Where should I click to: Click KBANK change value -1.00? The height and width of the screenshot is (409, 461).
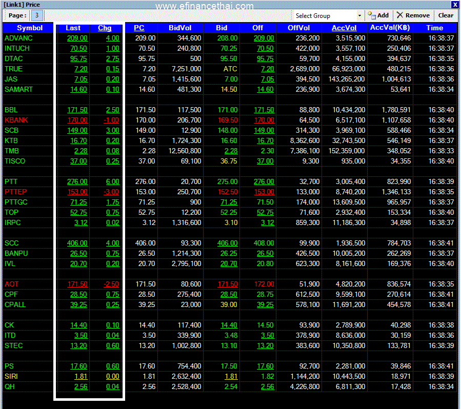pos(111,120)
